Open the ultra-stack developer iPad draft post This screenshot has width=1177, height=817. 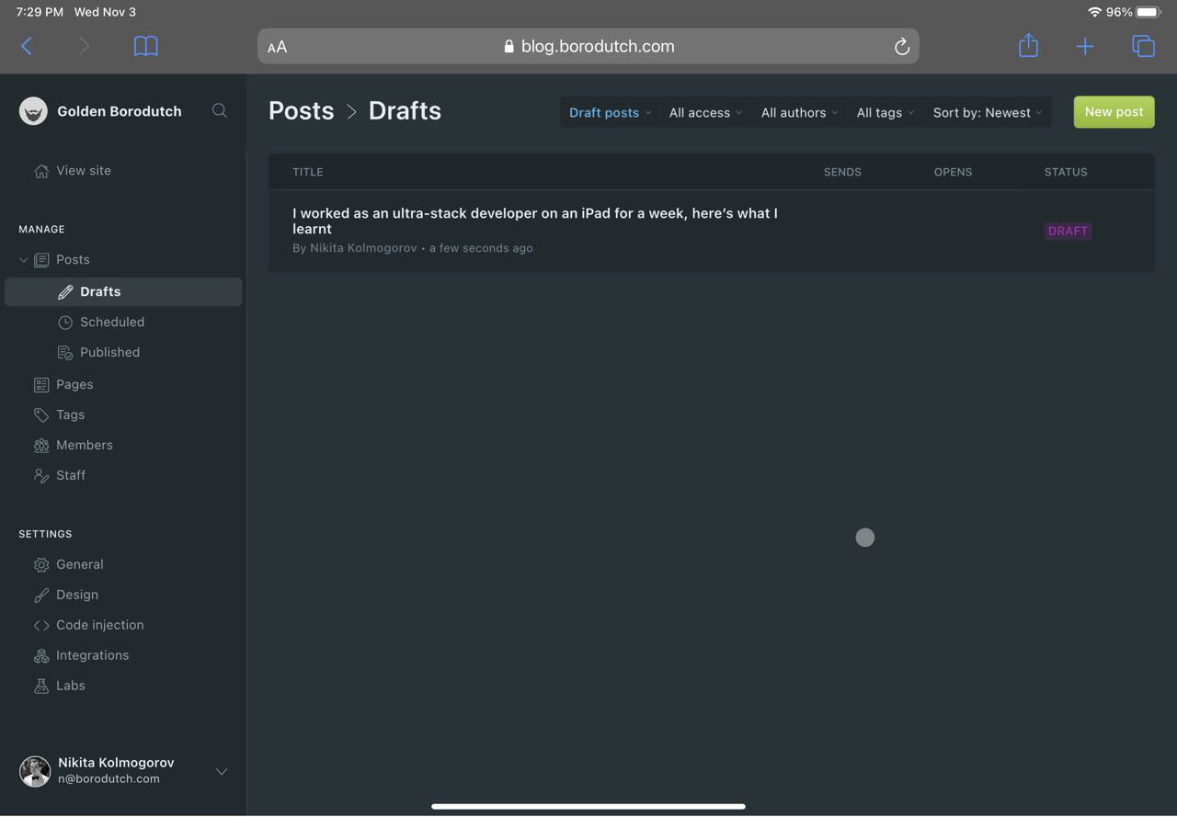pos(535,221)
